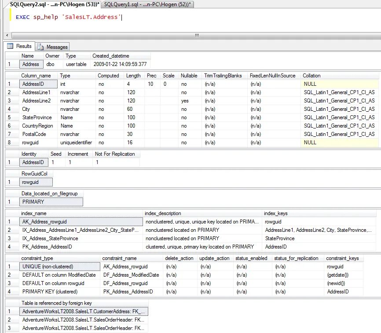
Task: Open the Results tab
Action: click(20, 46)
